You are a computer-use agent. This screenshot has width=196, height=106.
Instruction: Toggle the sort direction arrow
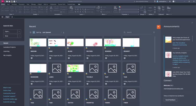click(x=64, y=32)
